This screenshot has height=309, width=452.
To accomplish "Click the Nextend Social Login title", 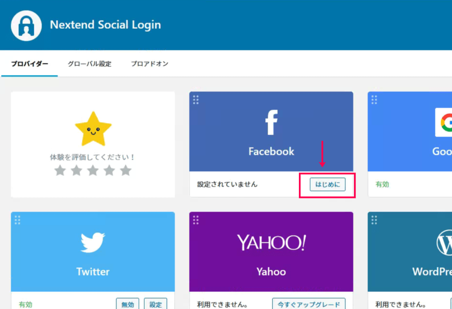I will click(x=105, y=25).
